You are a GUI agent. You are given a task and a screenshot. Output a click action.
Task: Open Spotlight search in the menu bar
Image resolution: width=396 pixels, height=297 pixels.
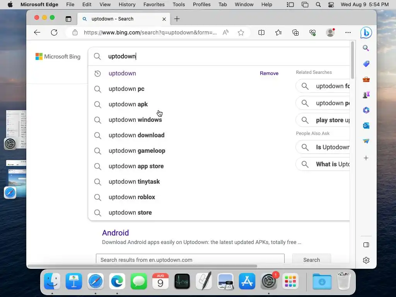(x=318, y=5)
